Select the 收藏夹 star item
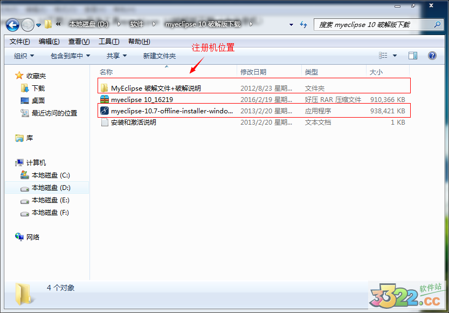The width and height of the screenshot is (449, 313). [31, 76]
